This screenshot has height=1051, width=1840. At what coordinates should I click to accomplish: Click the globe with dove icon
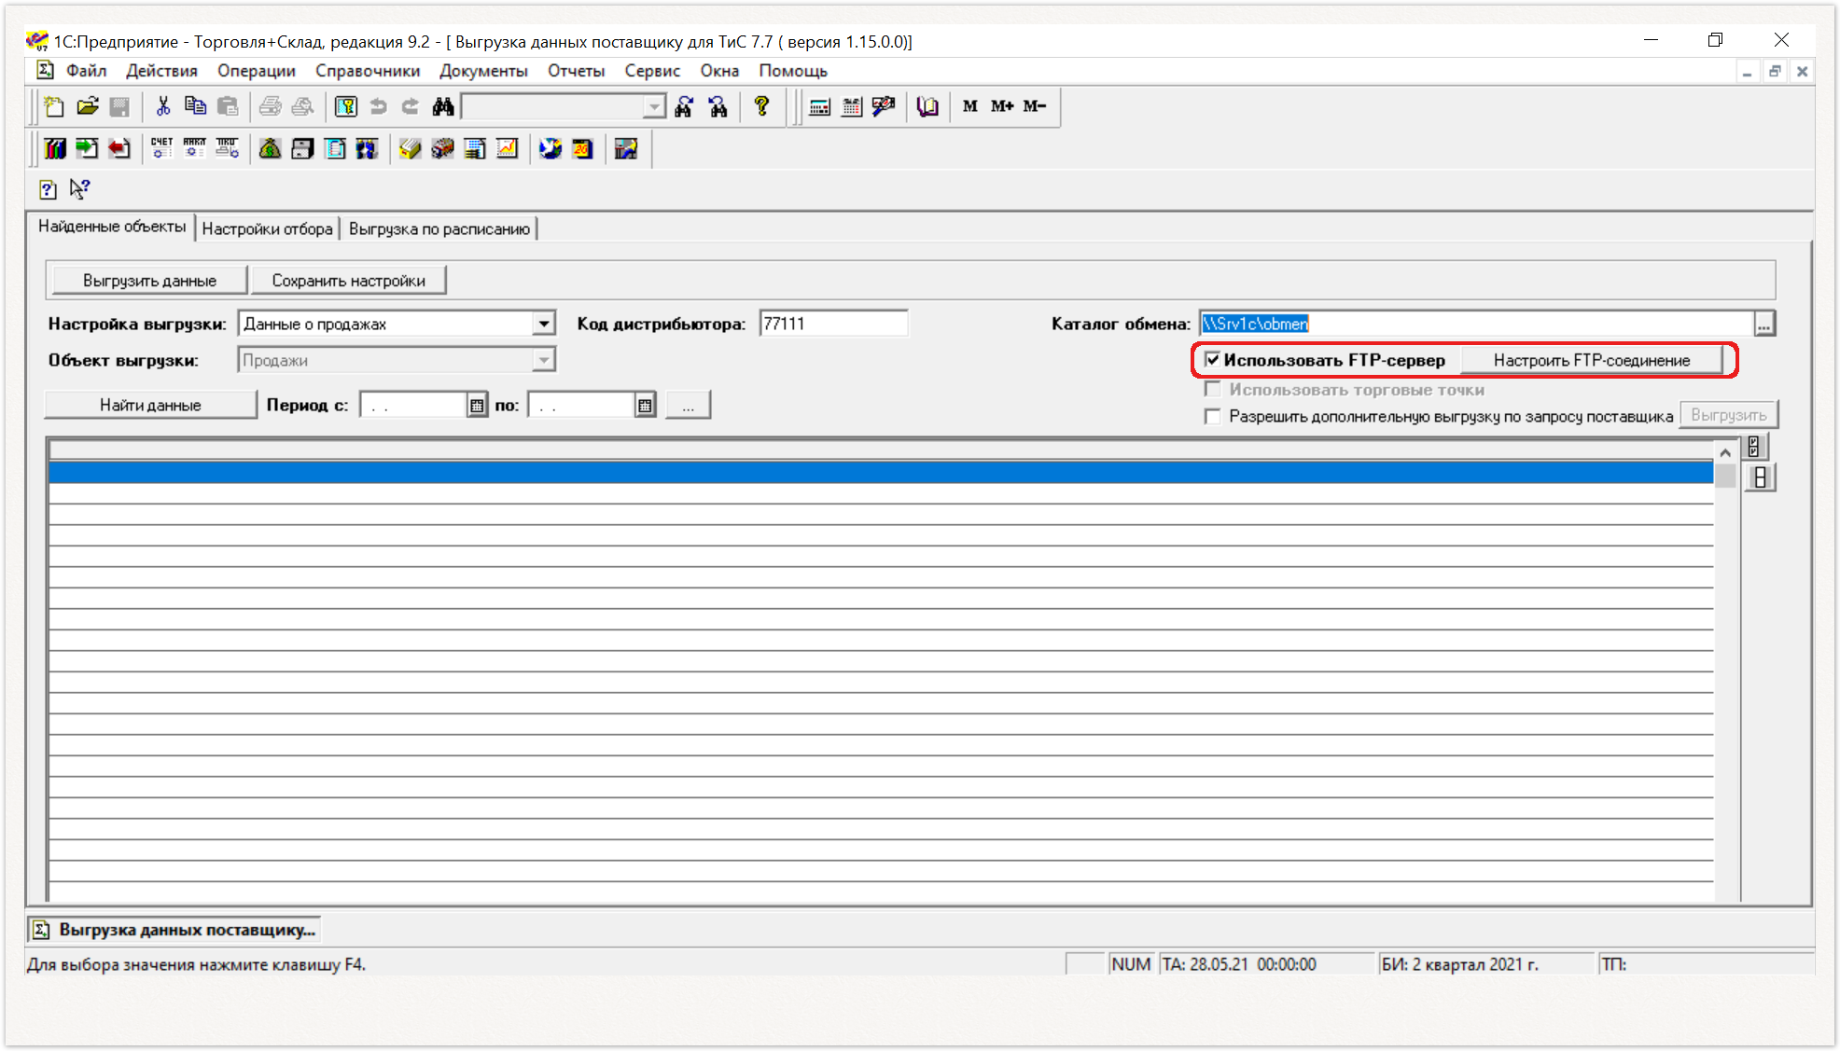pos(551,148)
